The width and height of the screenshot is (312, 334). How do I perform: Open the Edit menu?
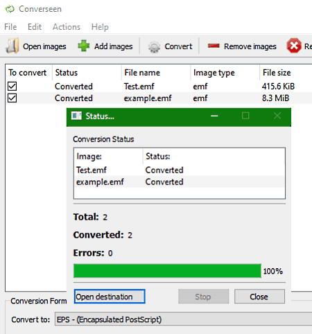click(x=35, y=27)
